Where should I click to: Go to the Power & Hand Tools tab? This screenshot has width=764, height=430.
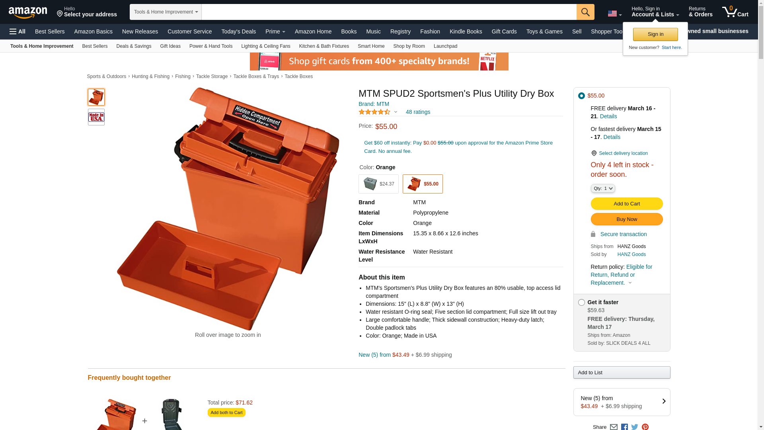[x=211, y=46]
